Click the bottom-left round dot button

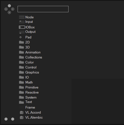pyautogui.click(x=6, y=119)
